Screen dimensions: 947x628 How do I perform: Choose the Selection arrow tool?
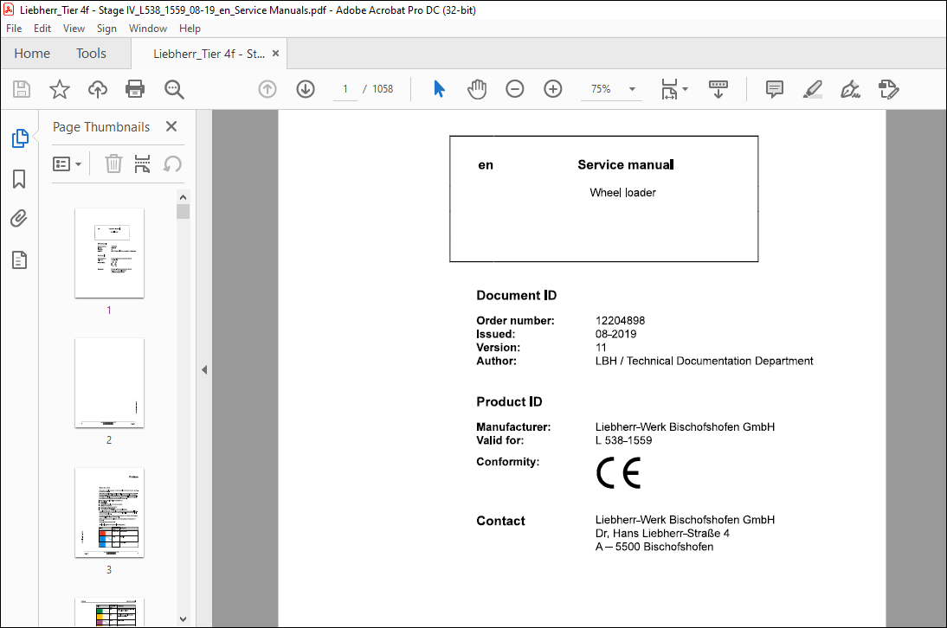click(439, 89)
